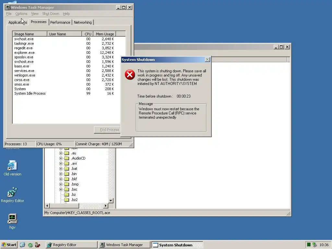
Task: Click the green round quick launch icon
Action: coord(30,245)
